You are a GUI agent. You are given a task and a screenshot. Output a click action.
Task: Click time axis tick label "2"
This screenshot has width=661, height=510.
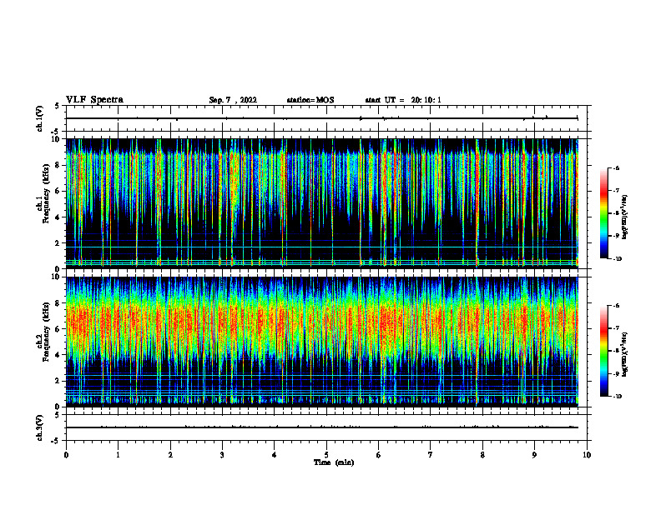170,455
